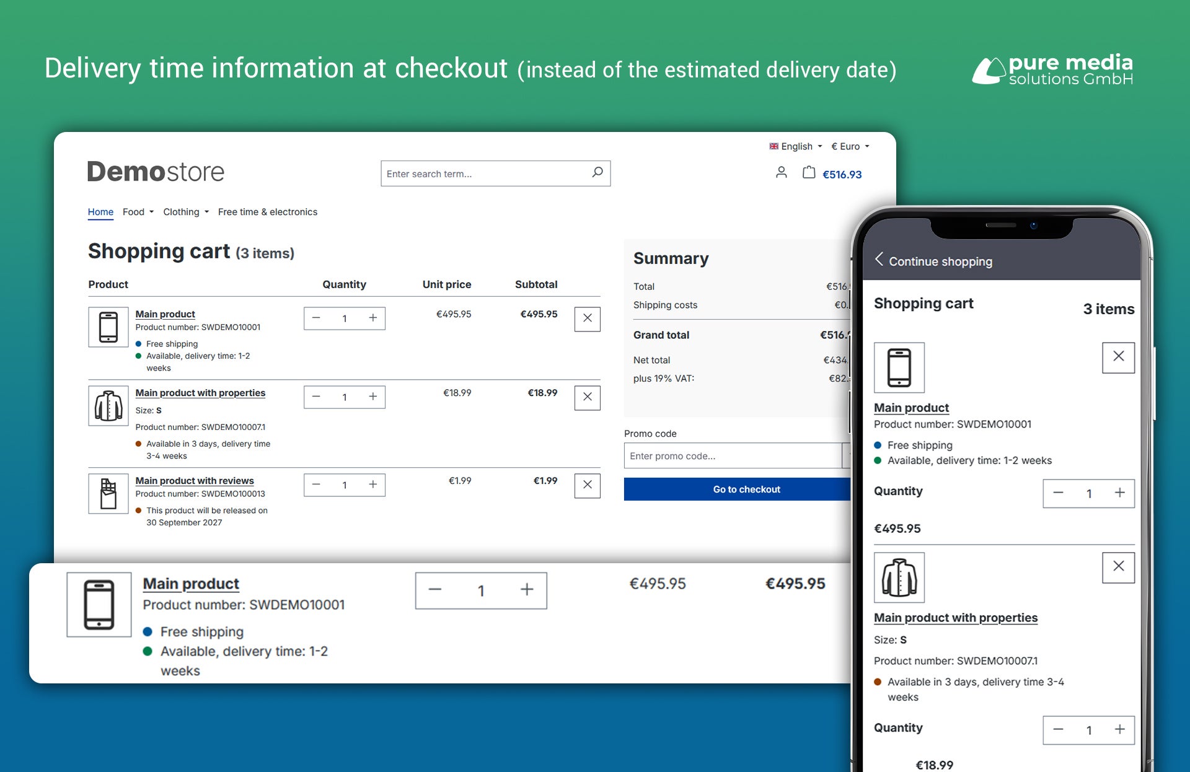
Task: Increase quantity of Main product with properties, desktop
Action: [373, 397]
